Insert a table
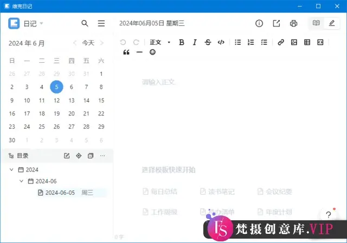Image resolution: width=347 pixels, height=243 pixels. 307,42
